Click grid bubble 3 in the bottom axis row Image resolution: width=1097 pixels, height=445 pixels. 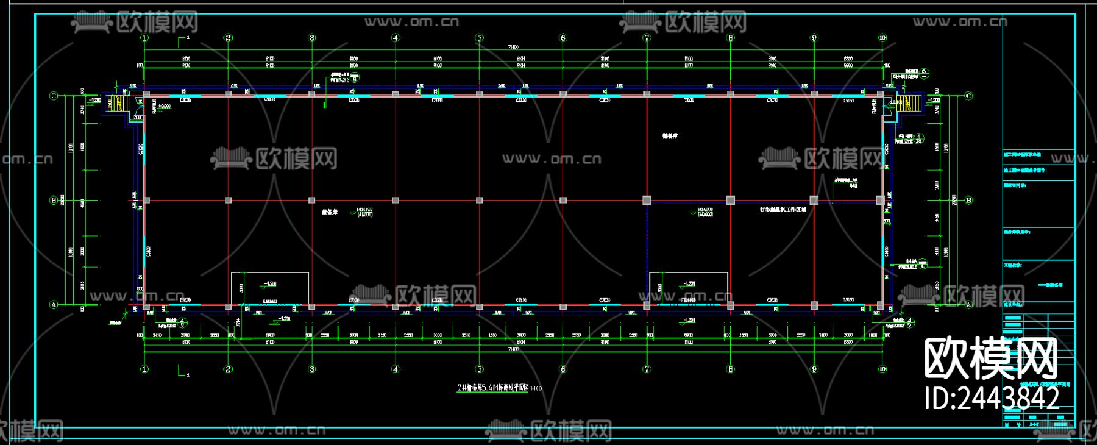click(x=312, y=369)
